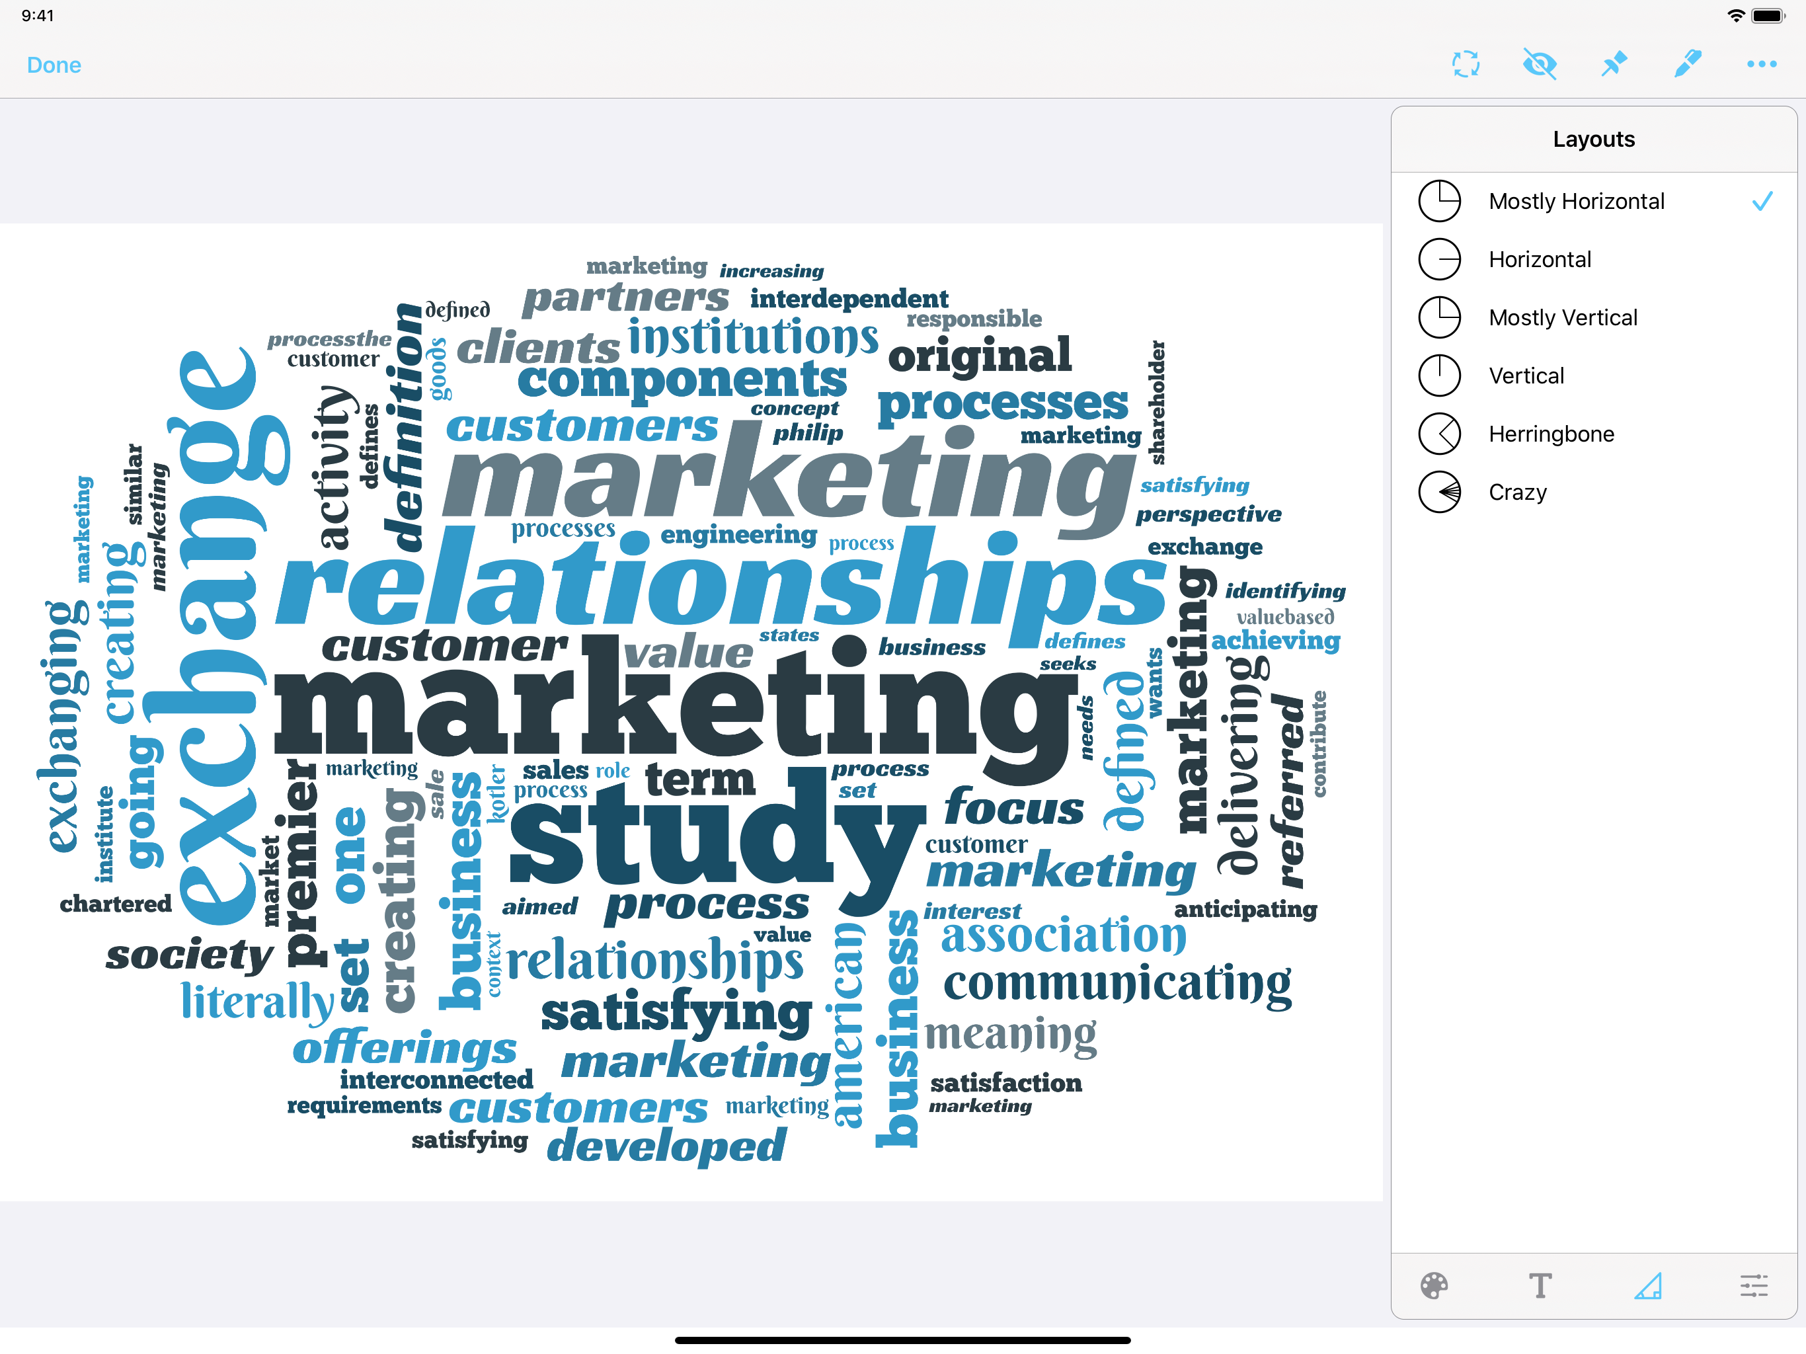Click the word 'original' in the cloud
The height and width of the screenshot is (1354, 1806).
click(x=979, y=356)
